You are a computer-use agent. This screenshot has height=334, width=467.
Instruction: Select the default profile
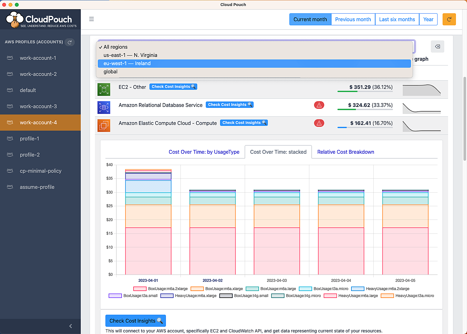[40, 90]
